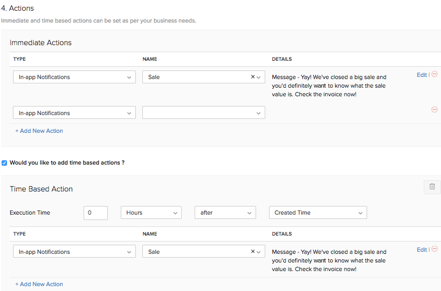Click Edit for the time based Sale notification
The image size is (441, 291).
tap(422, 250)
